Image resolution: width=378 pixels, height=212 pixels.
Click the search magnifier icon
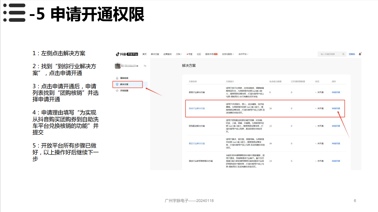pyautogui.click(x=343, y=54)
